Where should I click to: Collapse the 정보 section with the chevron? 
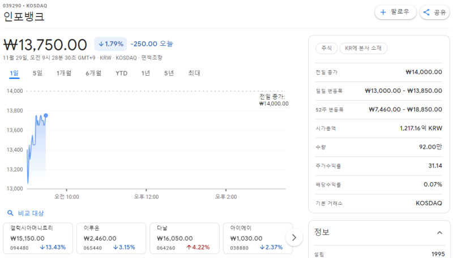[439, 233]
